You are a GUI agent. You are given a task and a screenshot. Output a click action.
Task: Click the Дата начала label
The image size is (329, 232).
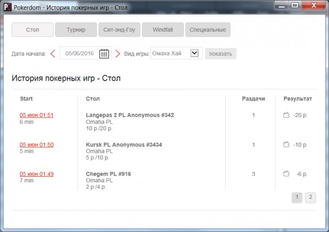coord(29,54)
